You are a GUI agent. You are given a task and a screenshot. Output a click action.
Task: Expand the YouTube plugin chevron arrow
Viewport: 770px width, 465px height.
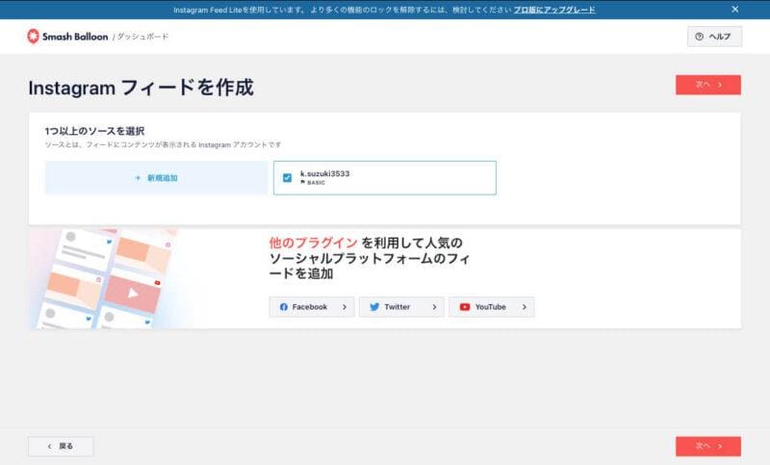(x=524, y=307)
